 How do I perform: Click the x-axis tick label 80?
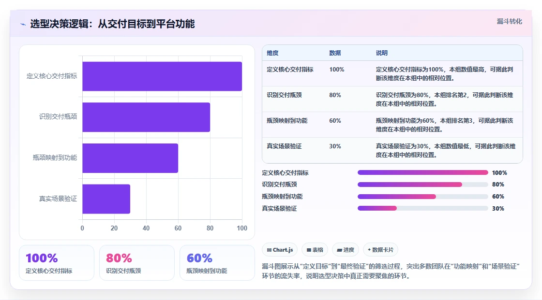coord(210,228)
